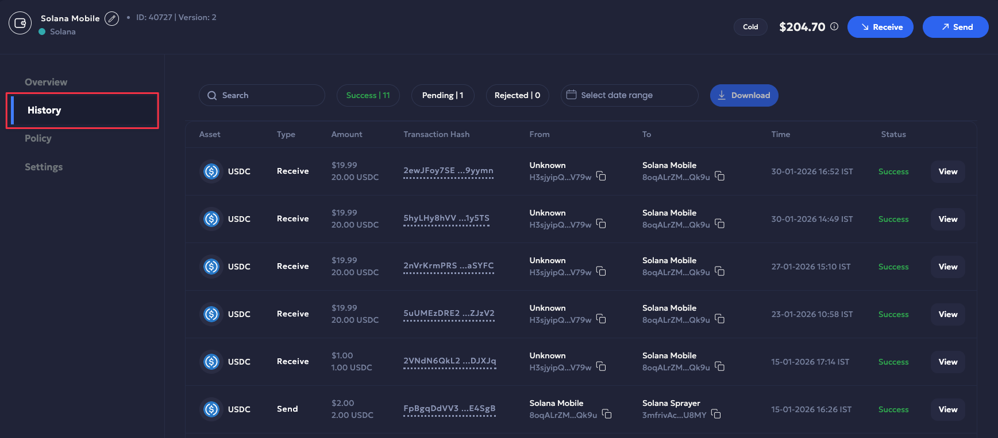
Task: Open transaction hash 5uUMEzDRE2 ...ZJzV2
Action: (449, 314)
